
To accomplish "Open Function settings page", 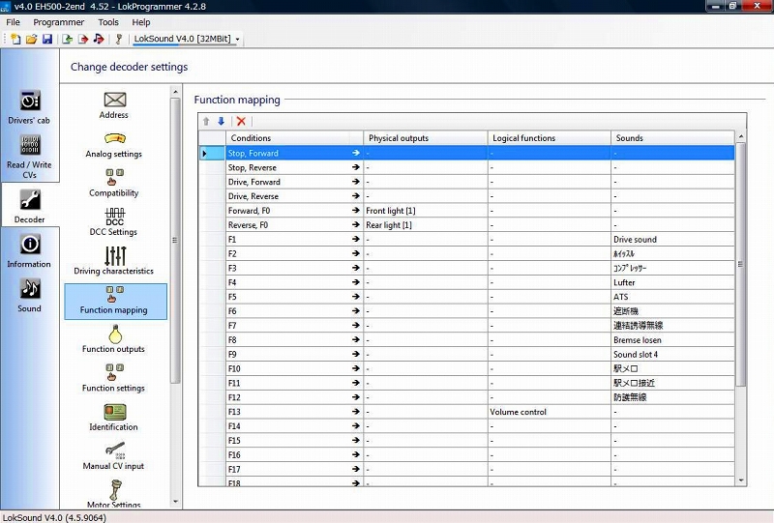I will coord(114,378).
